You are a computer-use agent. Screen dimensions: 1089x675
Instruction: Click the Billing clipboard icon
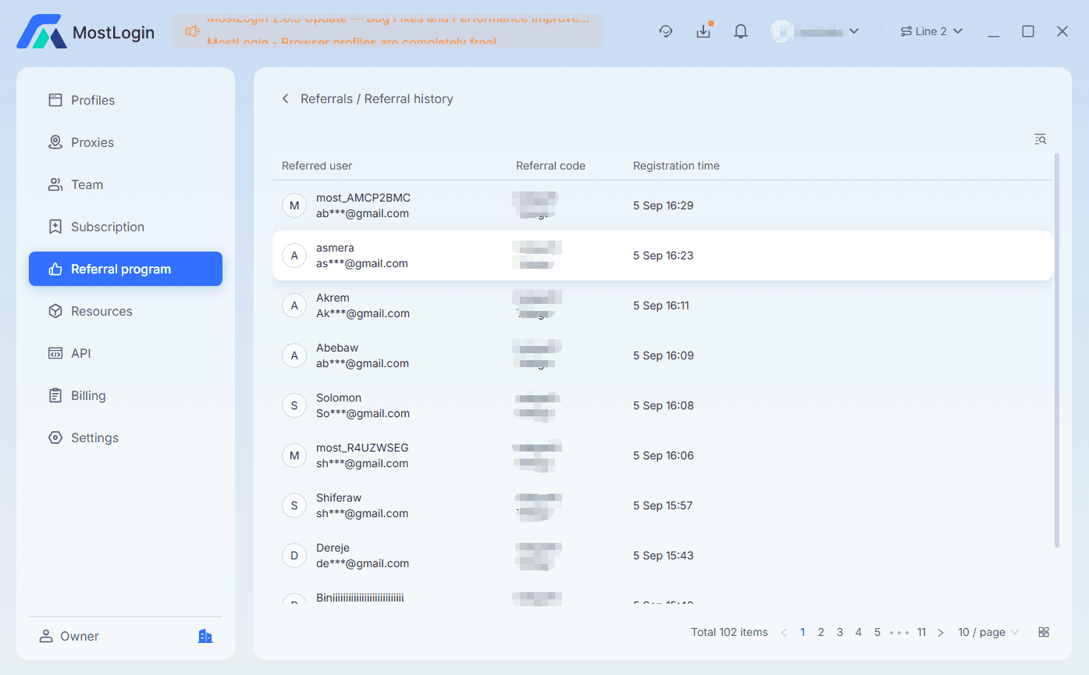[55, 395]
